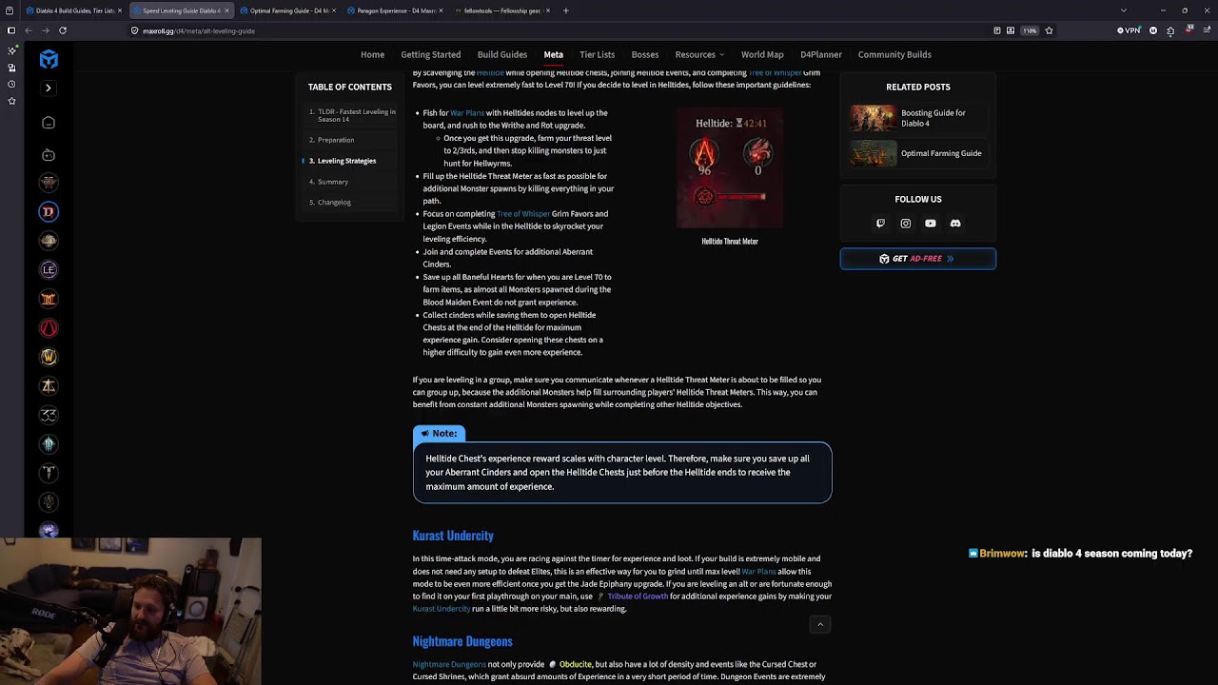
Task: Open the Getting Started nav item
Action: 430,54
